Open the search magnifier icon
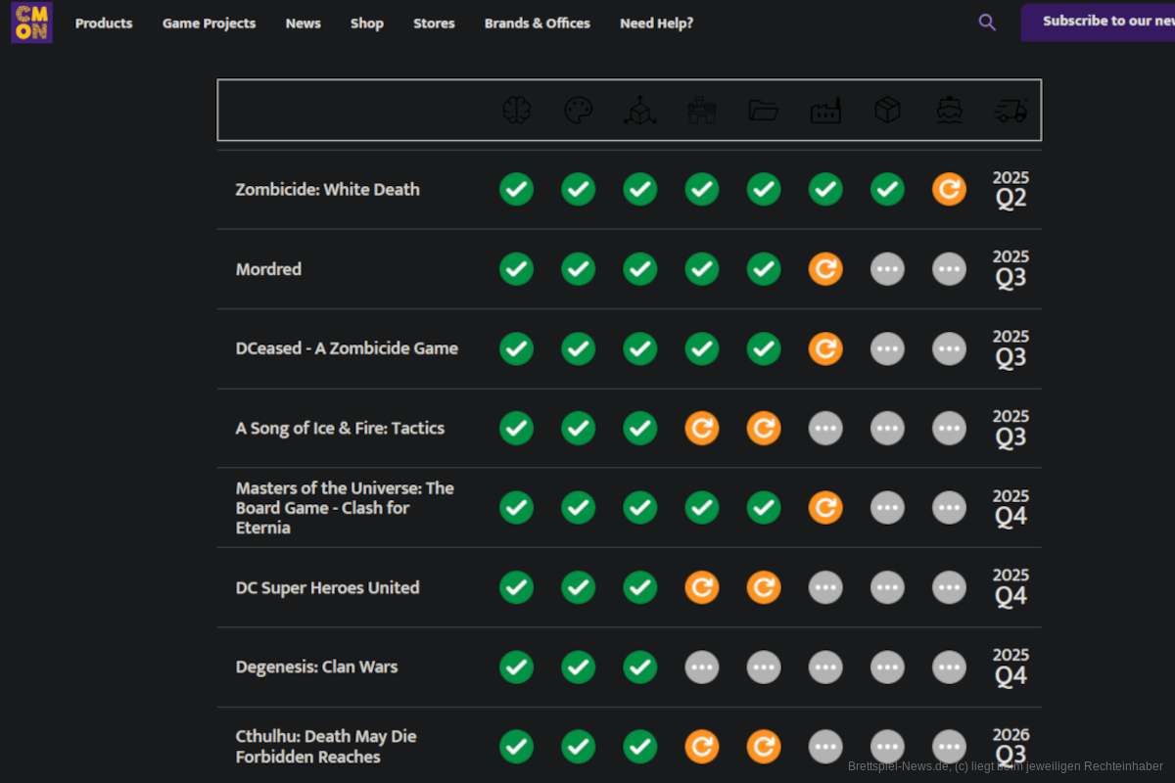 (987, 23)
